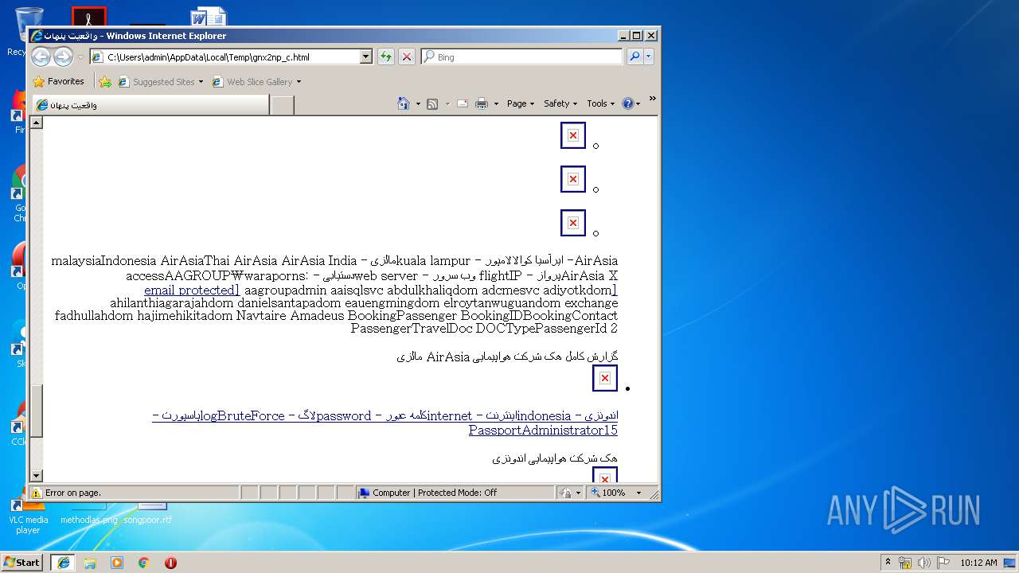Follow the email protected link
The image size is (1019, 573).
pyautogui.click(x=192, y=290)
